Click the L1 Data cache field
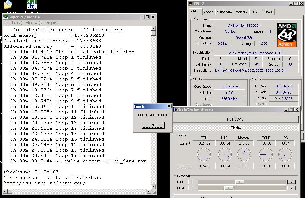This screenshot has height=198, width=305. (283, 86)
